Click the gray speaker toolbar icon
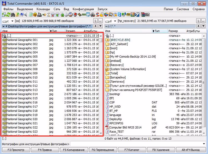 click(x=26, y=15)
